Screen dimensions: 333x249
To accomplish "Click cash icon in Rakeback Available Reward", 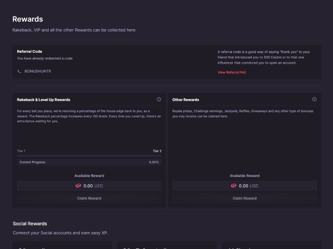I will [78, 186].
